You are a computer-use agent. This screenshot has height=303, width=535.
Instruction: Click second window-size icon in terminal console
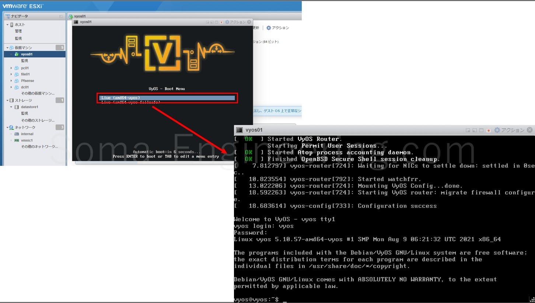click(475, 130)
